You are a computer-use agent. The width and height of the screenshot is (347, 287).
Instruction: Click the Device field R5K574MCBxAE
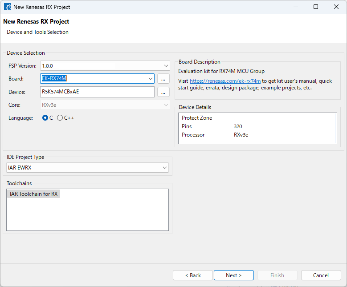97,92
